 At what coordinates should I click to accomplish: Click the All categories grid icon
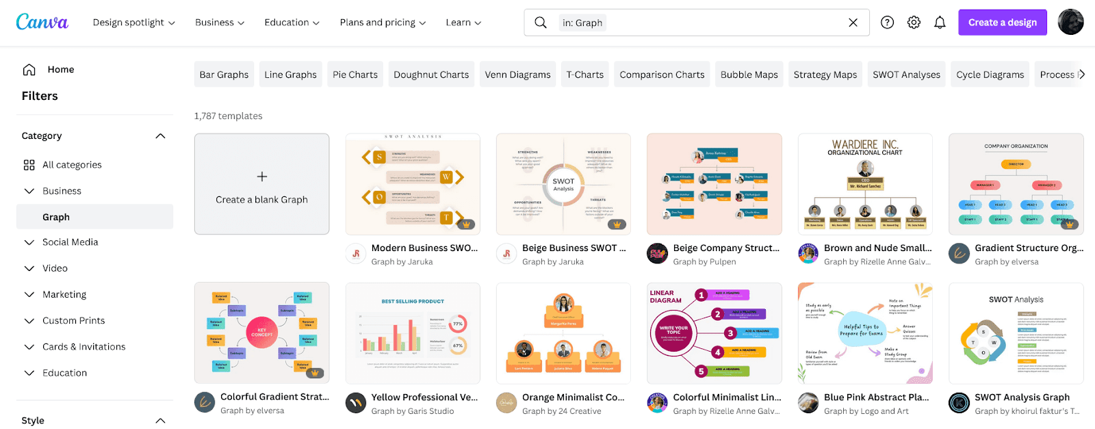pyautogui.click(x=29, y=165)
